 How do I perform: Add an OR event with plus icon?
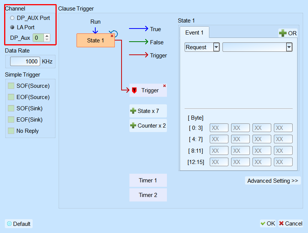282,33
